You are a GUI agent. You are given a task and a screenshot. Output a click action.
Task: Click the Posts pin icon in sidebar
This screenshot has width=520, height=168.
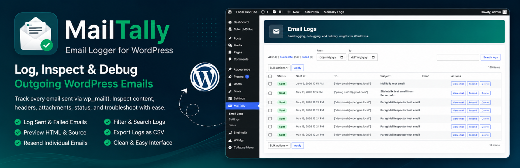230,38
